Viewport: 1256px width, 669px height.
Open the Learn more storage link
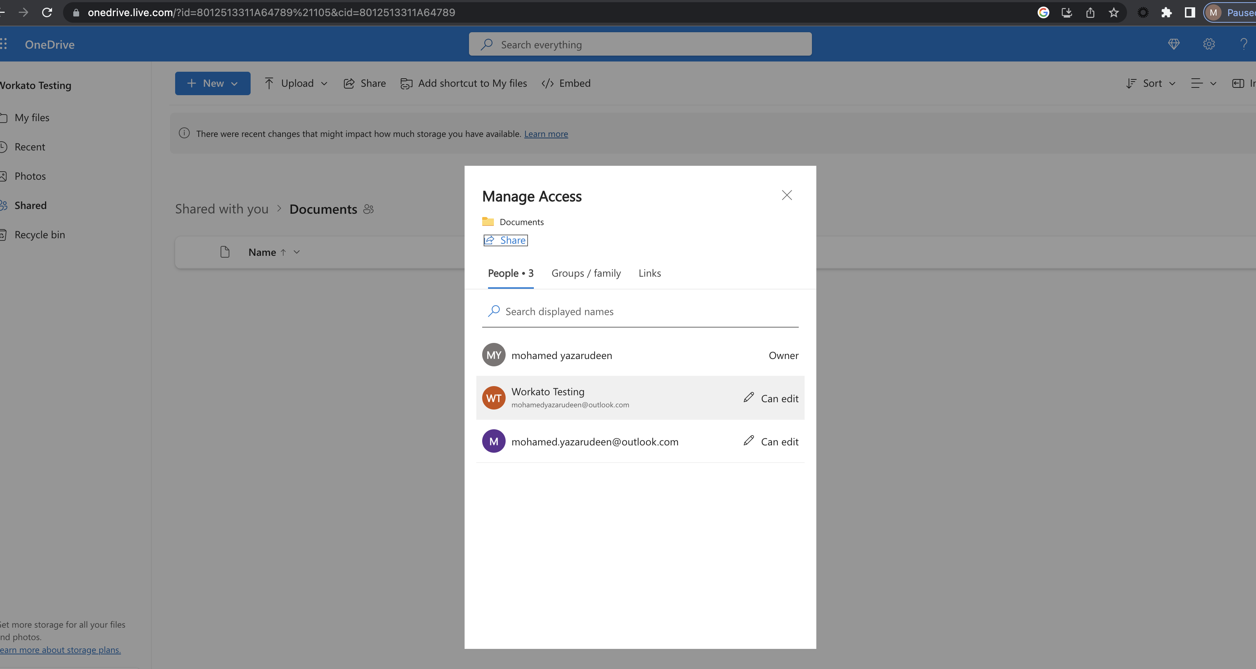(x=546, y=134)
